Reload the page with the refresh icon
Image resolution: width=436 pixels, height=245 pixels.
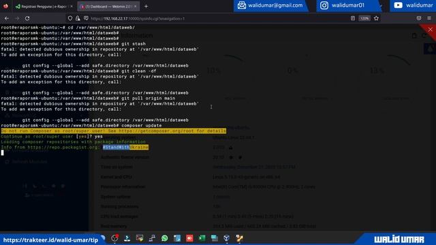(x=27, y=18)
